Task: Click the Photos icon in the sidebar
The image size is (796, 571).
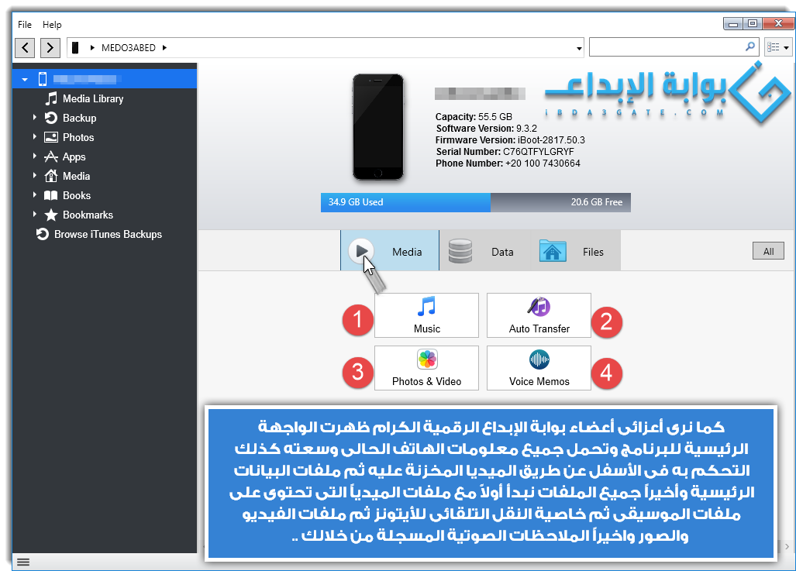Action: 50,137
